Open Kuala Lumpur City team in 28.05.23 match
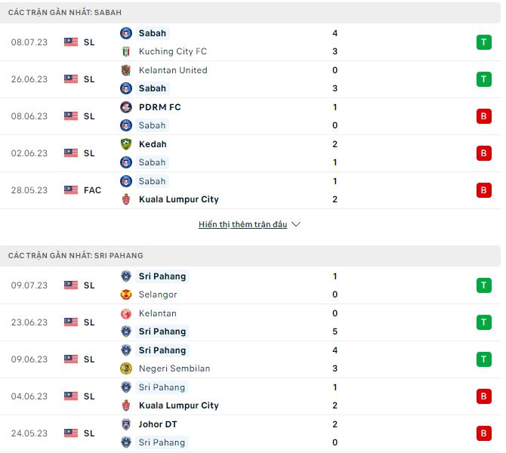 tap(178, 199)
